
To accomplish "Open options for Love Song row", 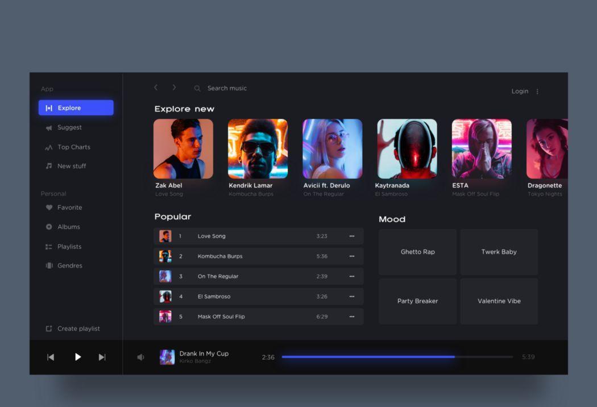I will click(x=352, y=236).
